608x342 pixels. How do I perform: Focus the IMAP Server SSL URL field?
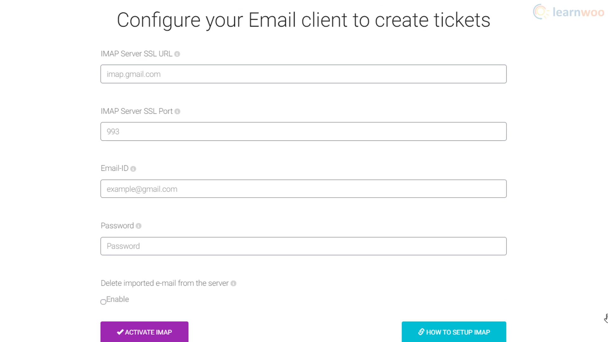coord(303,74)
